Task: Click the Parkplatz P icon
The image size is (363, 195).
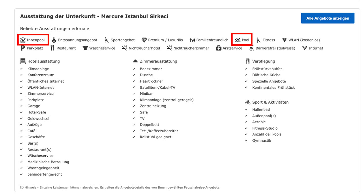Action: point(23,48)
